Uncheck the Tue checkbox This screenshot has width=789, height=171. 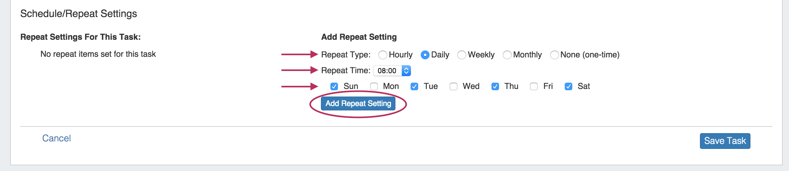point(414,86)
